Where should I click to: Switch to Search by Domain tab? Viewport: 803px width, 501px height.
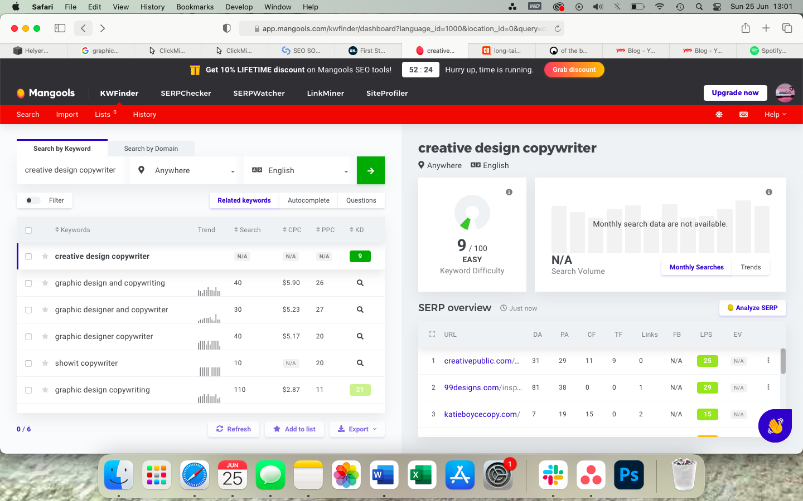tap(151, 149)
